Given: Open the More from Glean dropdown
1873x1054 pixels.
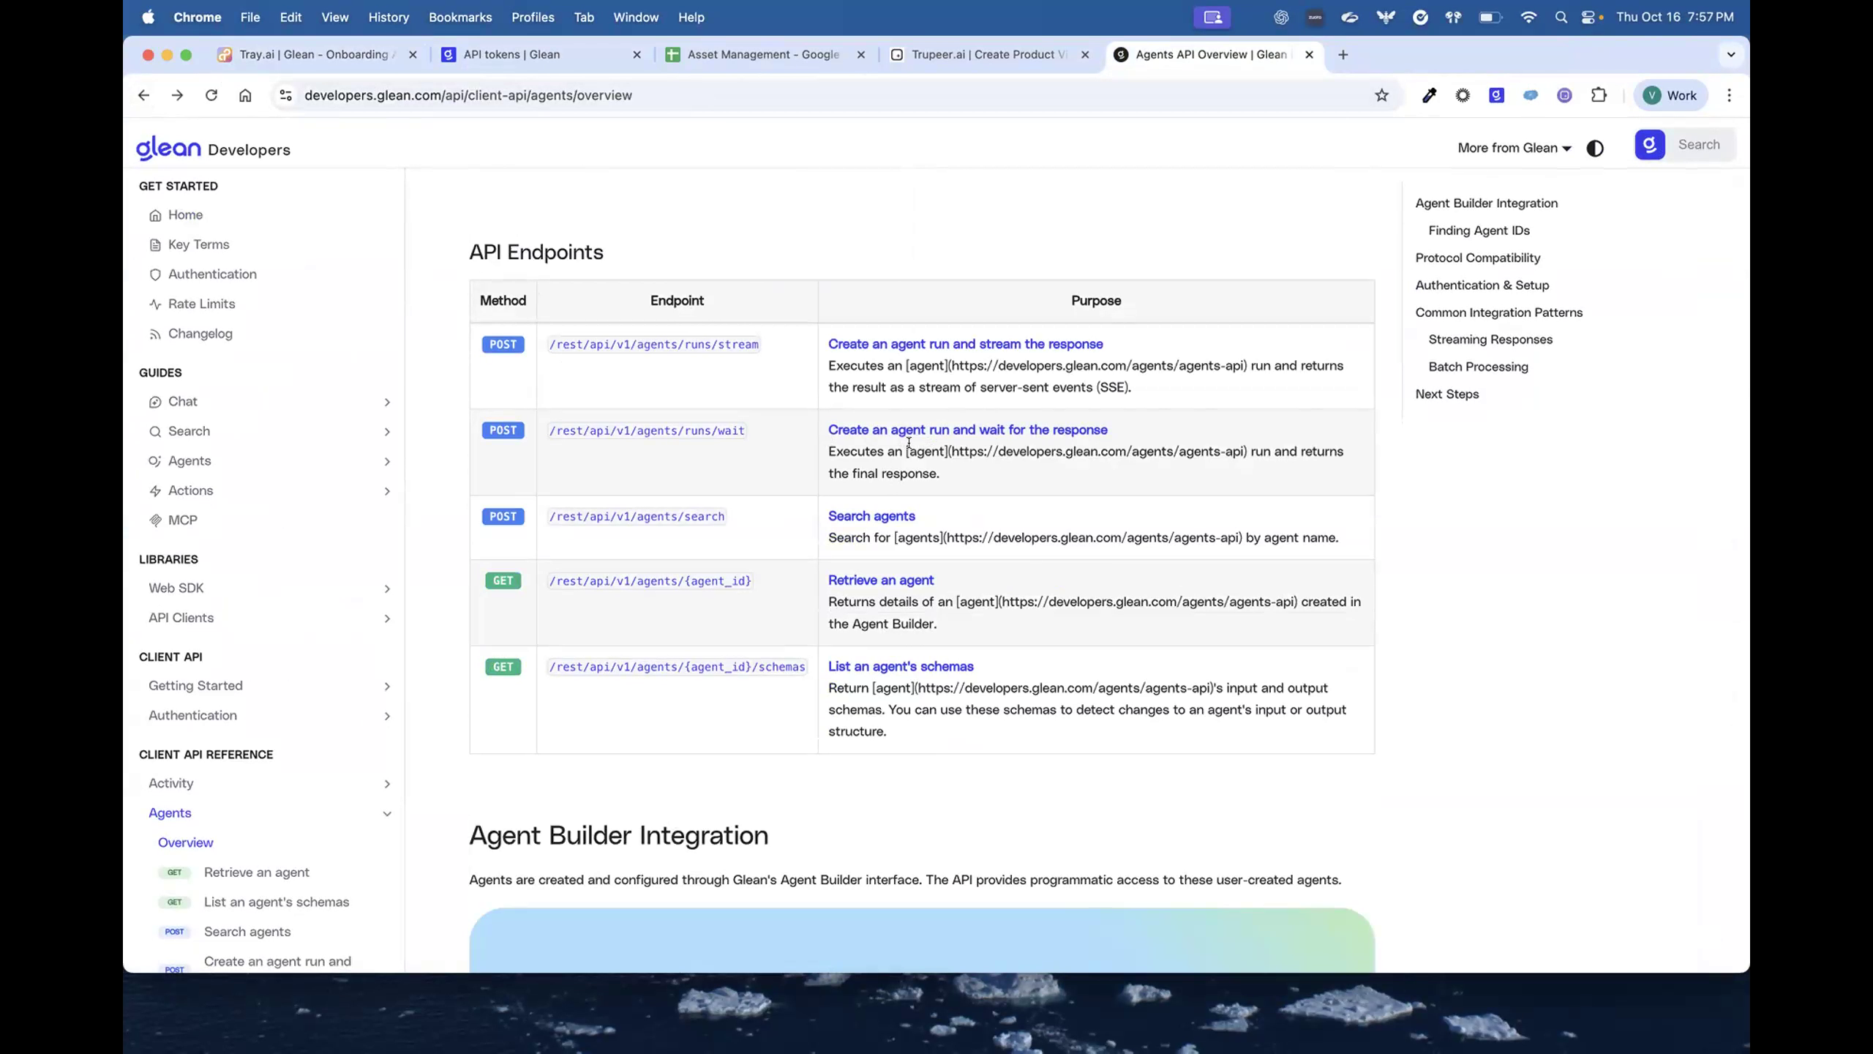Looking at the screenshot, I should point(1514,148).
